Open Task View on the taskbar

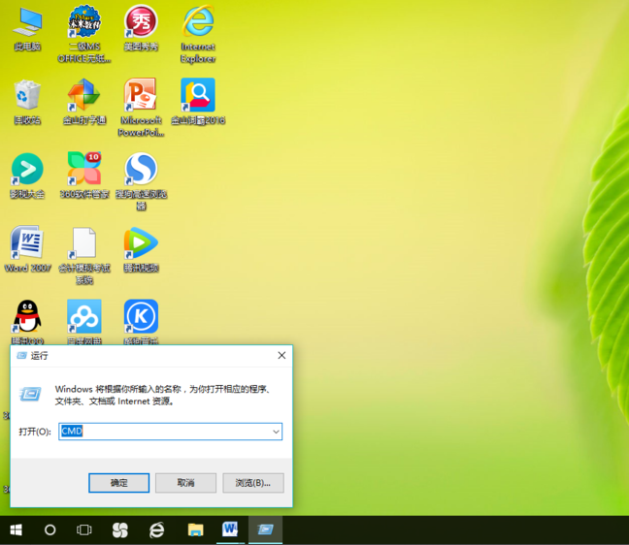pyautogui.click(x=84, y=530)
